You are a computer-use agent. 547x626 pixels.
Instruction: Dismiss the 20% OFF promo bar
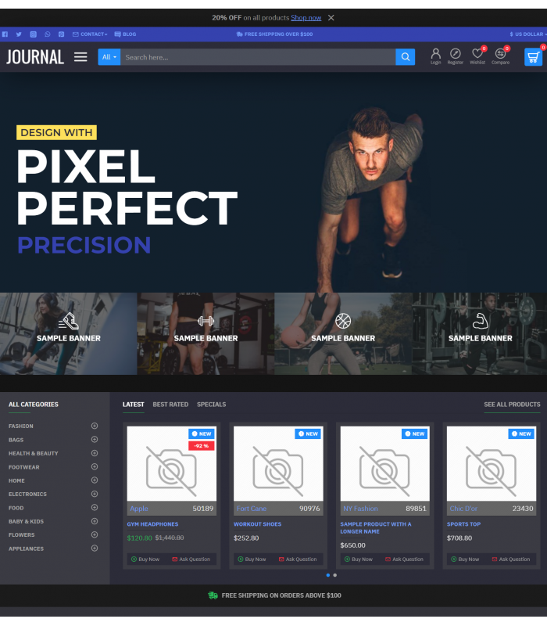(x=331, y=17)
